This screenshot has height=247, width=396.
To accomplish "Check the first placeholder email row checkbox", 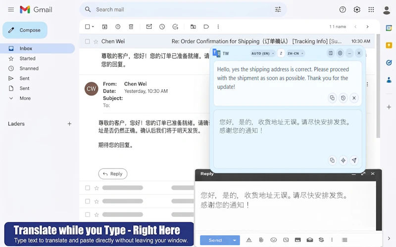I will [88, 188].
